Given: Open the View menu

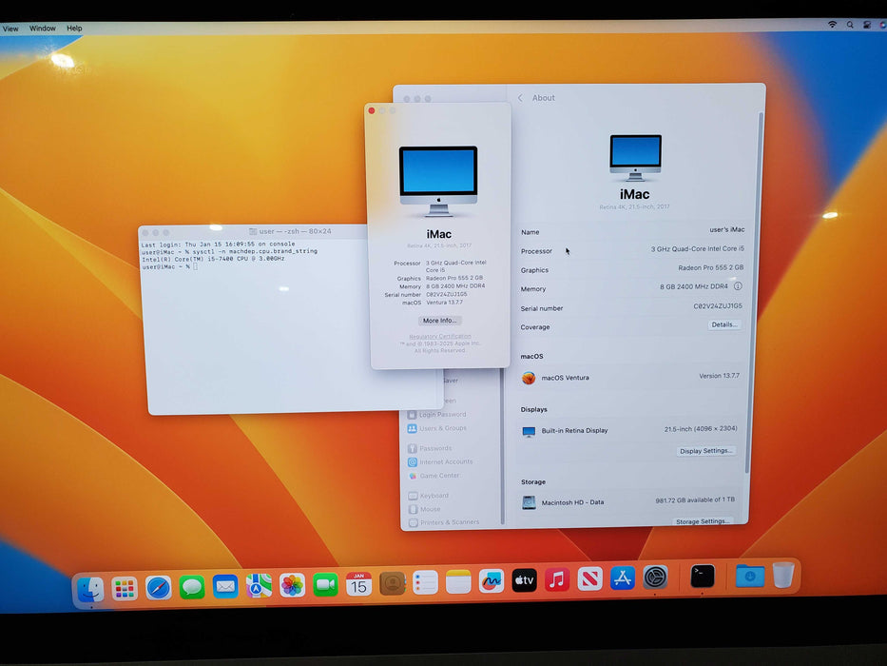Looking at the screenshot, I should (10, 29).
